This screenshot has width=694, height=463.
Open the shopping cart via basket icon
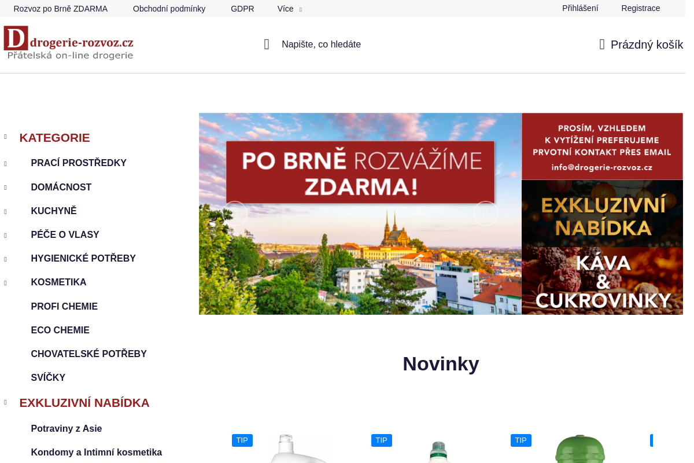pos(601,44)
